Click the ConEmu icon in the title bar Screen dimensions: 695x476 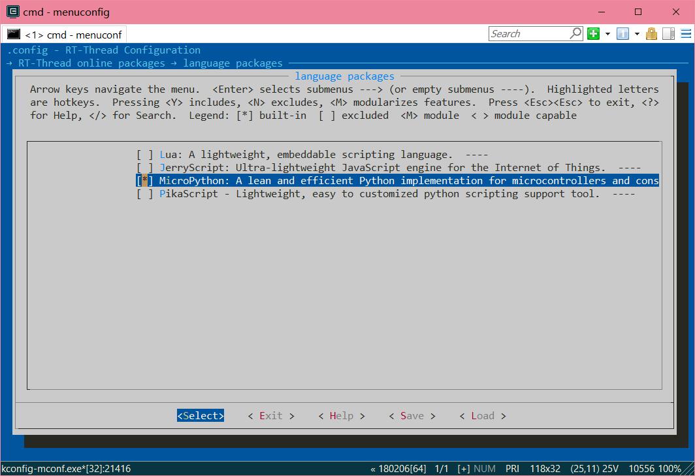click(x=12, y=12)
